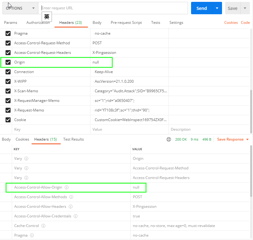Click the Send button
The image size is (253, 240).
[201, 8]
